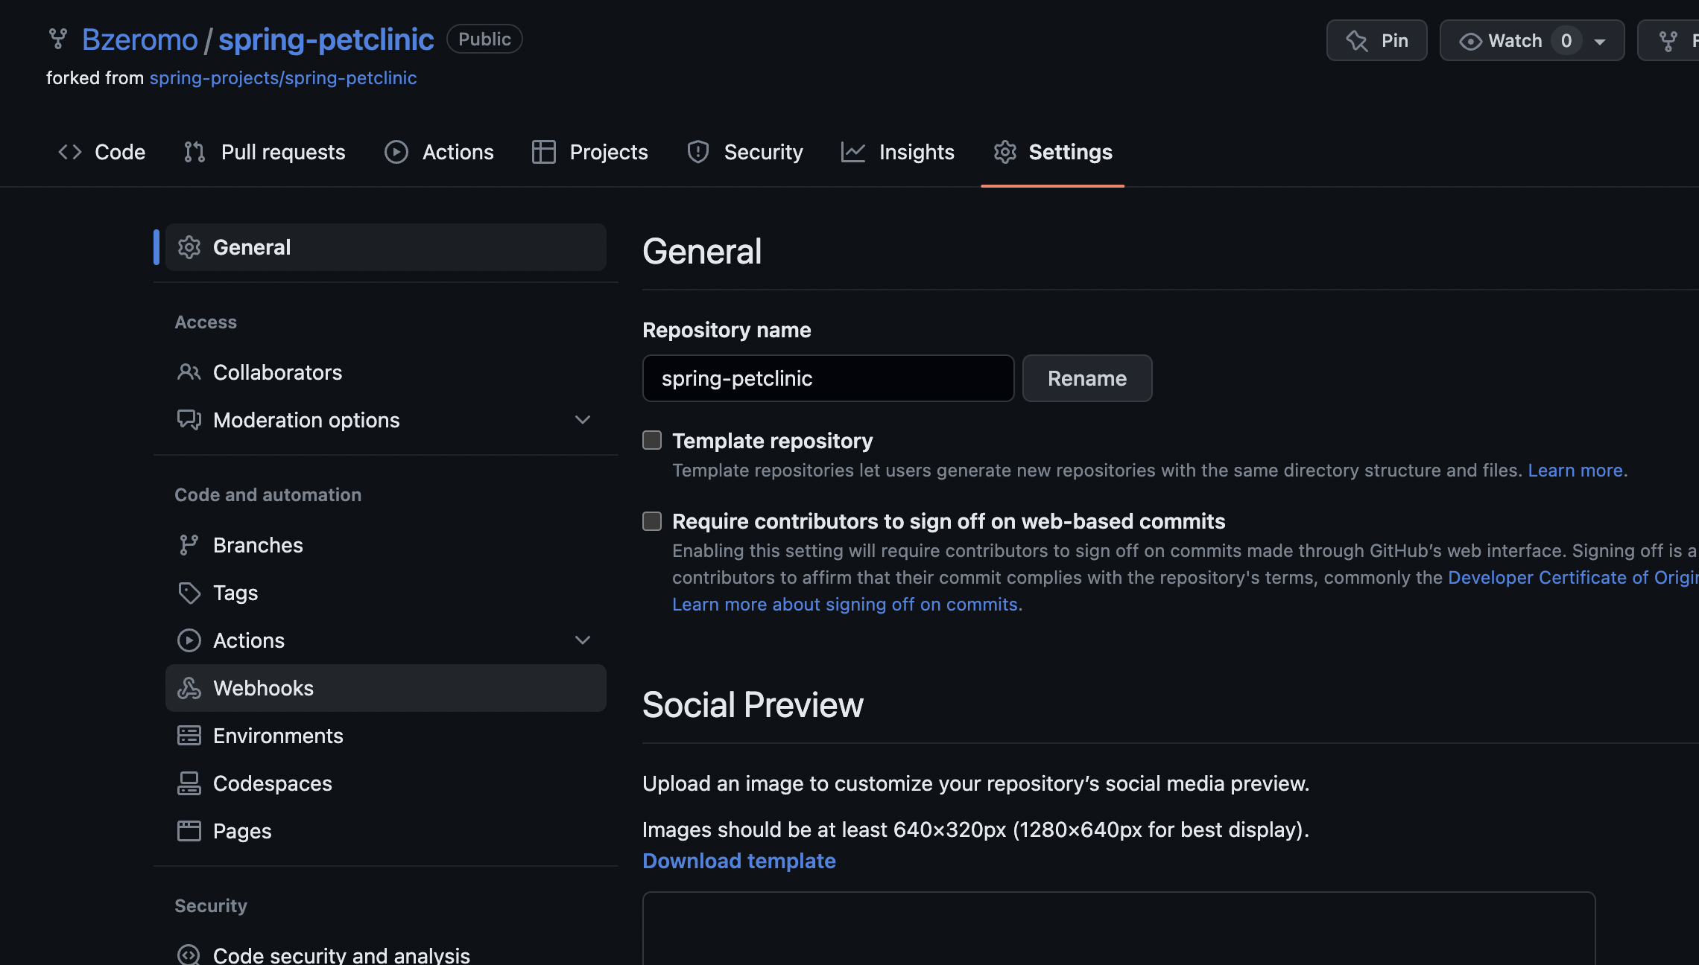This screenshot has width=1699, height=965.
Task: Open Webhooks settings page
Action: [386, 688]
